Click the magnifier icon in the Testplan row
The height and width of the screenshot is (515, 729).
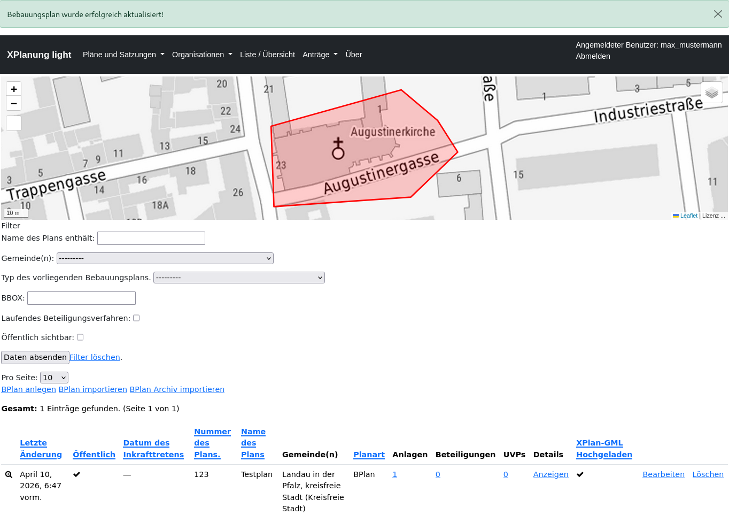tap(9, 474)
